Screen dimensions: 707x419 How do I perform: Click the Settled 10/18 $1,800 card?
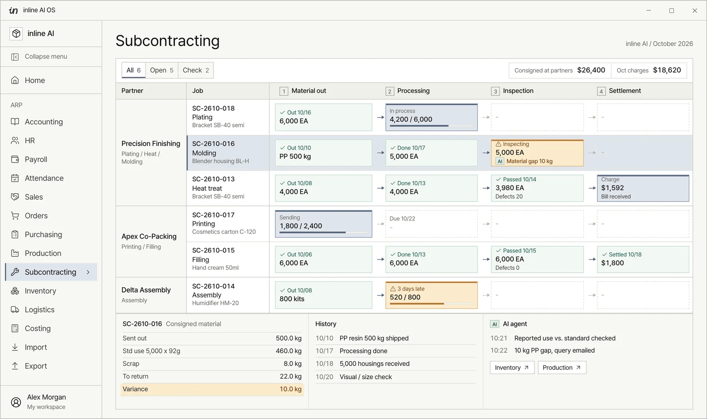(643, 259)
